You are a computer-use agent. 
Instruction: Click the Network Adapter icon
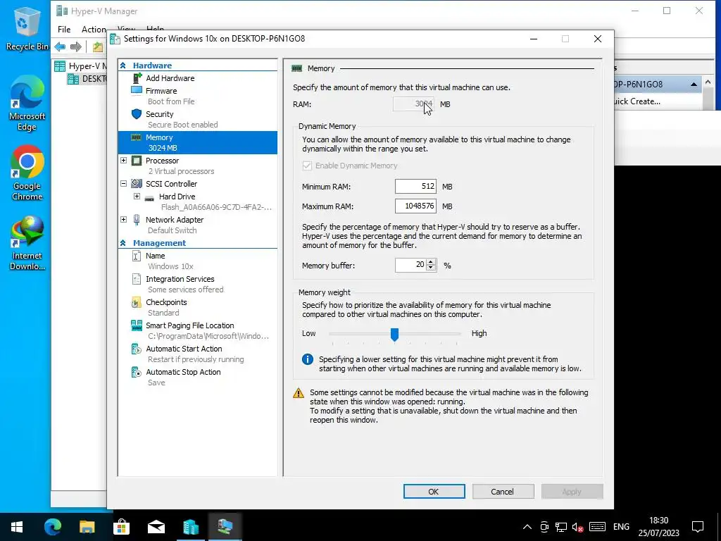click(x=137, y=220)
